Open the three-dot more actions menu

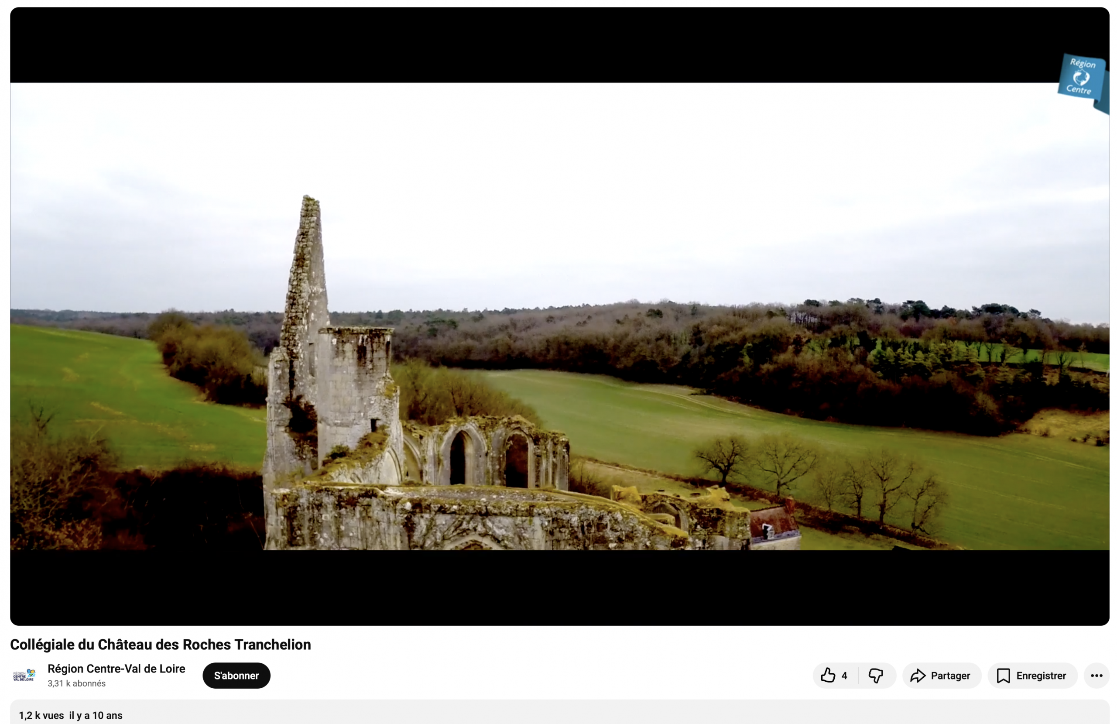tap(1096, 675)
